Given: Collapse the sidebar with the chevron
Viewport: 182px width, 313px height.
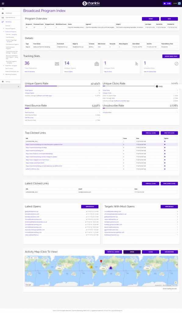Looking at the screenshot, I should pos(19,87).
